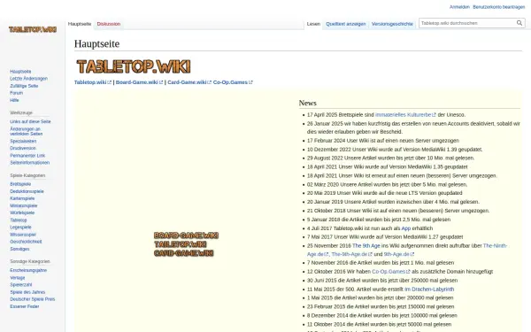Open the 9th-Age.de external link
The height and width of the screenshot is (332, 531).
[x=399, y=254]
